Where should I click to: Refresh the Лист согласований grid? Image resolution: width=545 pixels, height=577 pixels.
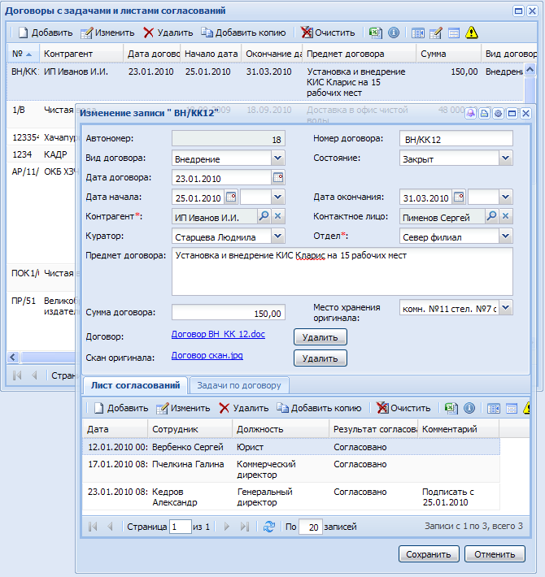click(x=269, y=527)
